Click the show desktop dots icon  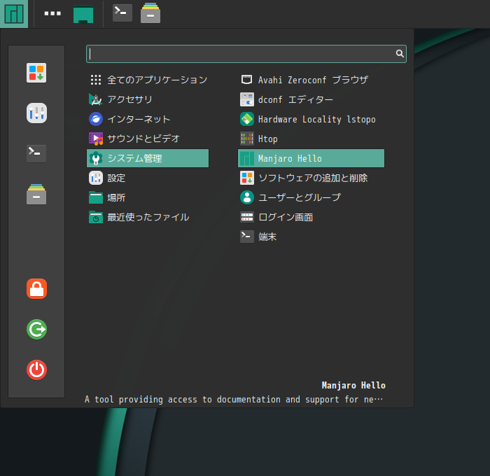[52, 13]
